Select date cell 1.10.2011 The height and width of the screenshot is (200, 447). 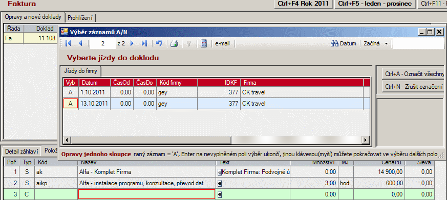(95, 92)
